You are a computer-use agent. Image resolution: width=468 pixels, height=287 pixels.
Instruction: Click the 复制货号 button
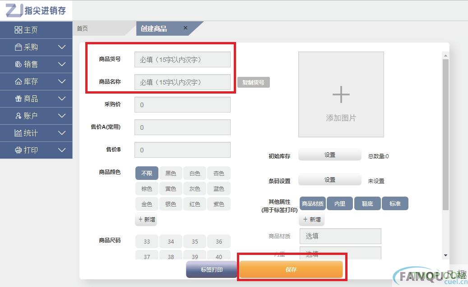point(253,82)
